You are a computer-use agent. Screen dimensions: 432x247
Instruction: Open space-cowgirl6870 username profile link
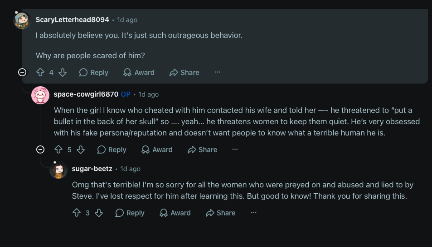pyautogui.click(x=86, y=94)
